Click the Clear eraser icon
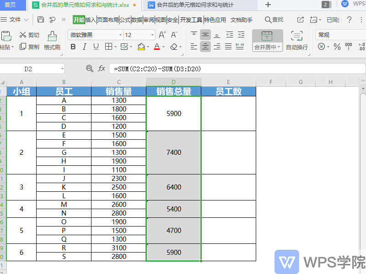The width and height of the screenshot is (366, 274). point(174,47)
